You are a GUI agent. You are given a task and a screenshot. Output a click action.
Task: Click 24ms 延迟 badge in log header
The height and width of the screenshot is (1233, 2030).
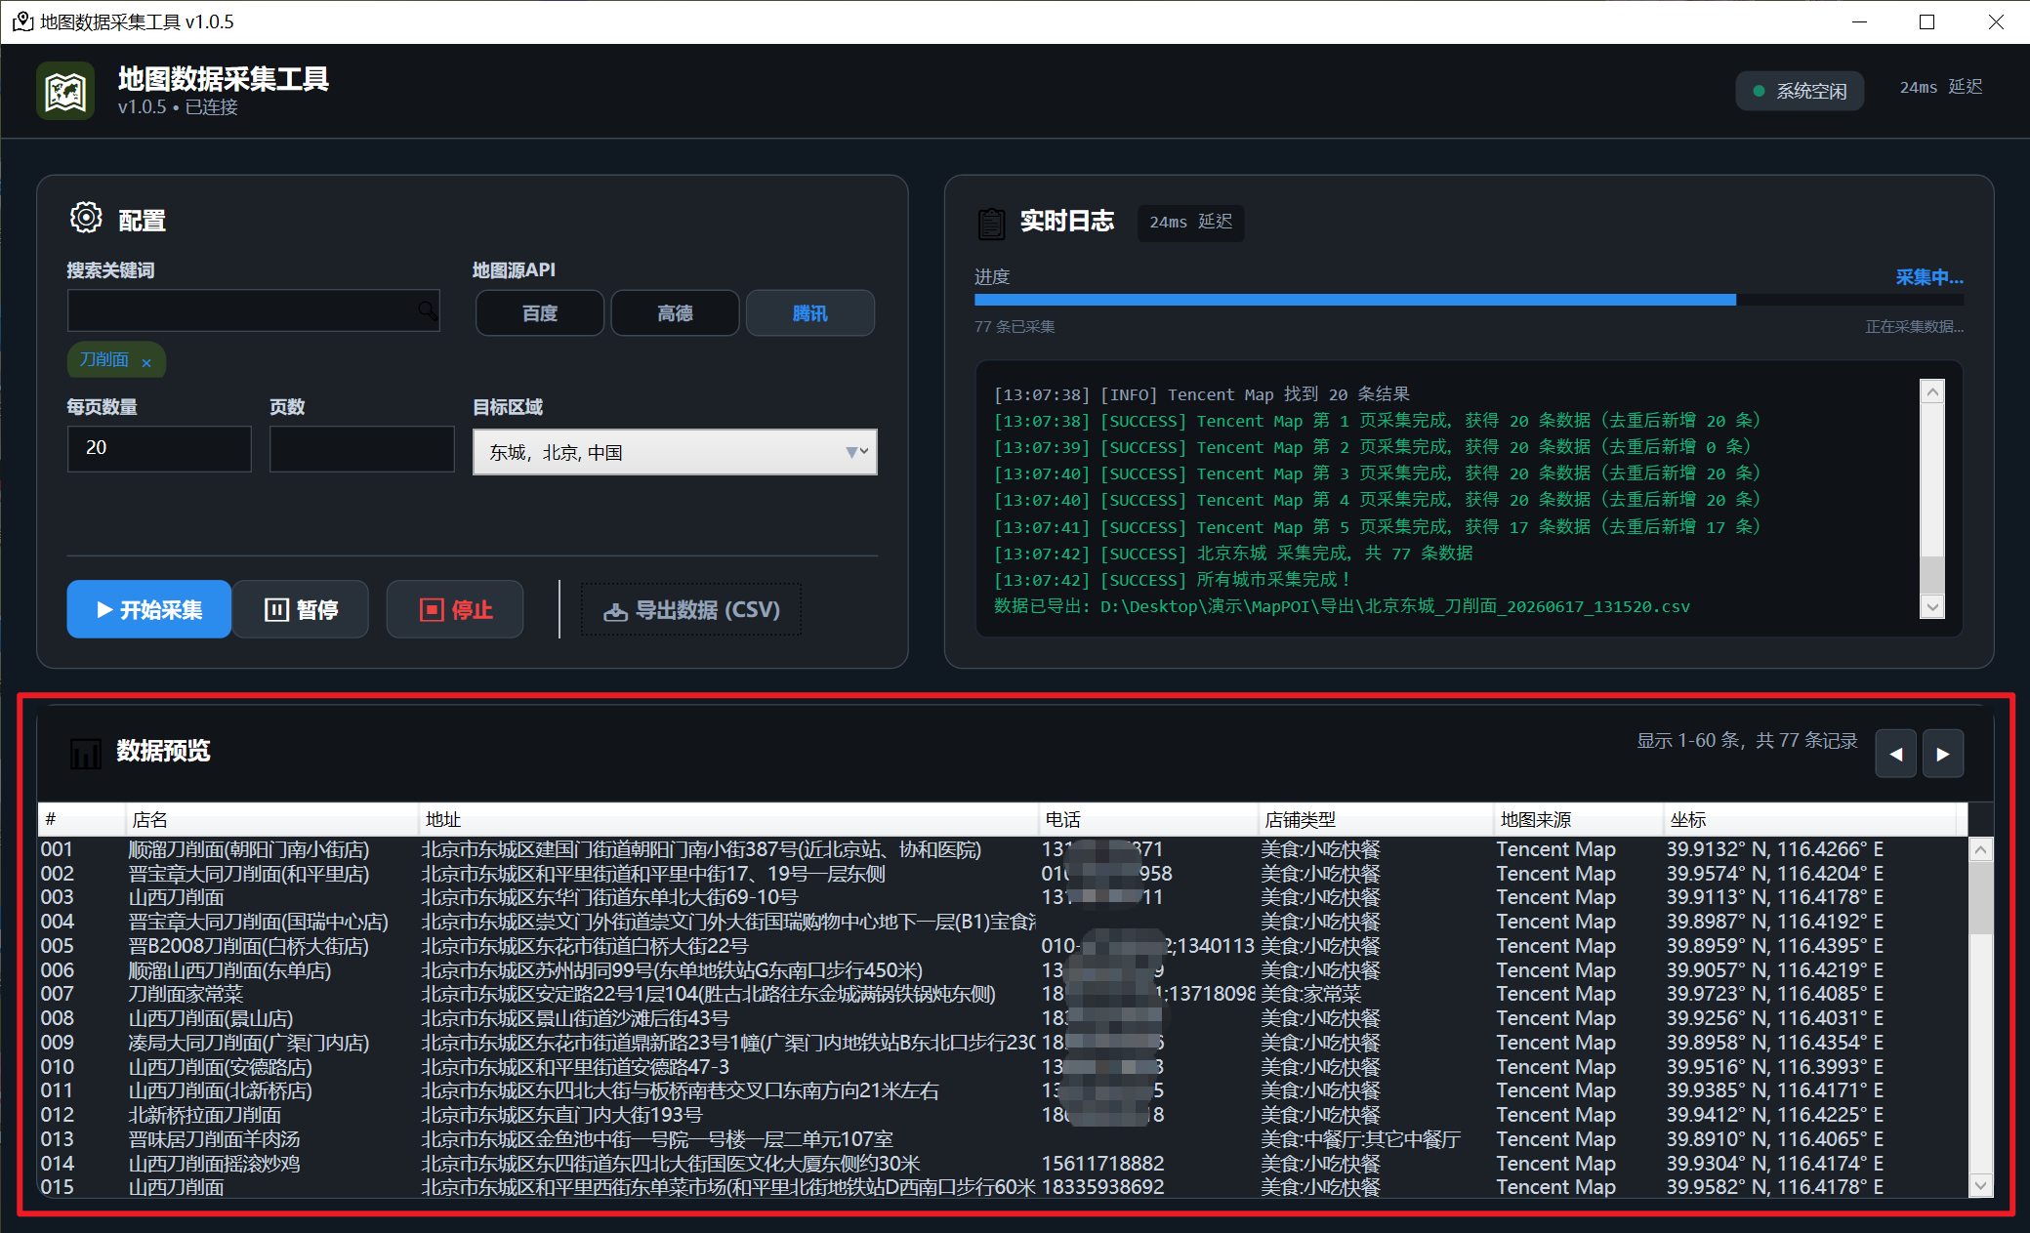tap(1190, 223)
